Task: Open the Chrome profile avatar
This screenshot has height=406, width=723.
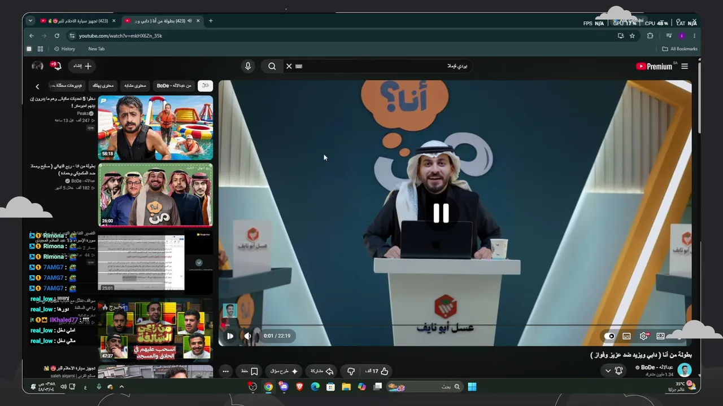Action: tap(682, 36)
